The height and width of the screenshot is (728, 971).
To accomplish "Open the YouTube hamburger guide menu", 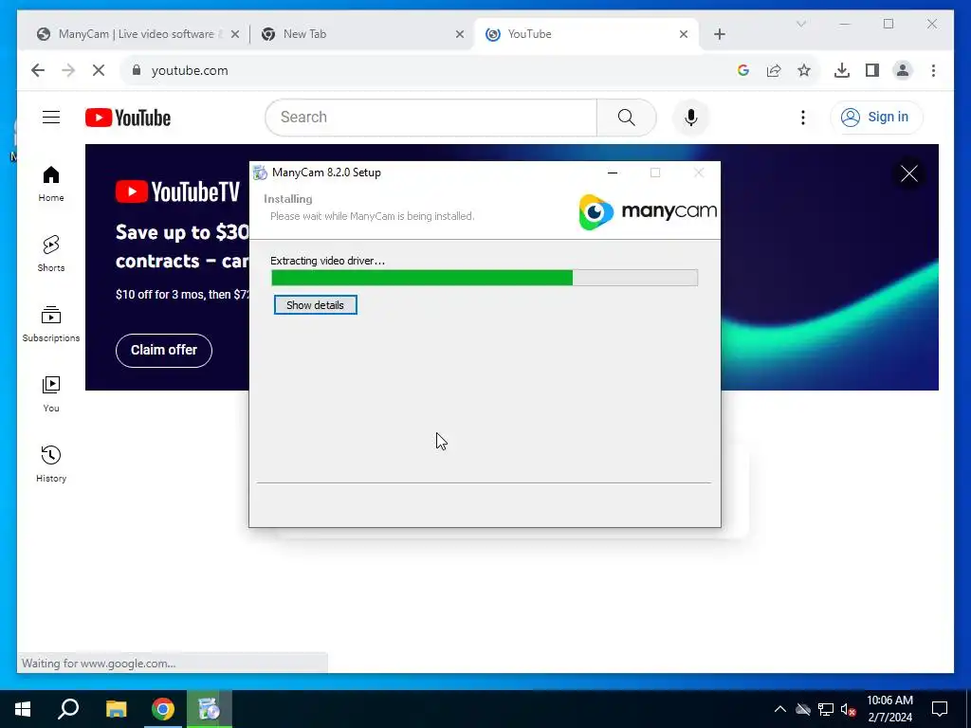I will click(51, 117).
